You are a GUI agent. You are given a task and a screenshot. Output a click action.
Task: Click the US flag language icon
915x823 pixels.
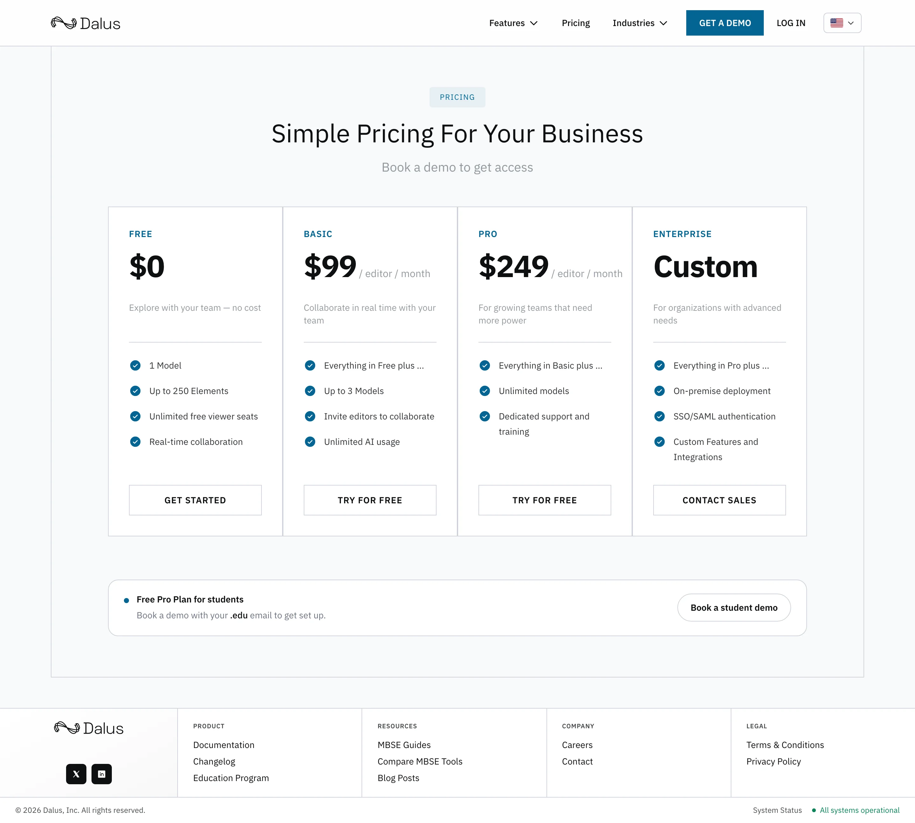coord(837,23)
